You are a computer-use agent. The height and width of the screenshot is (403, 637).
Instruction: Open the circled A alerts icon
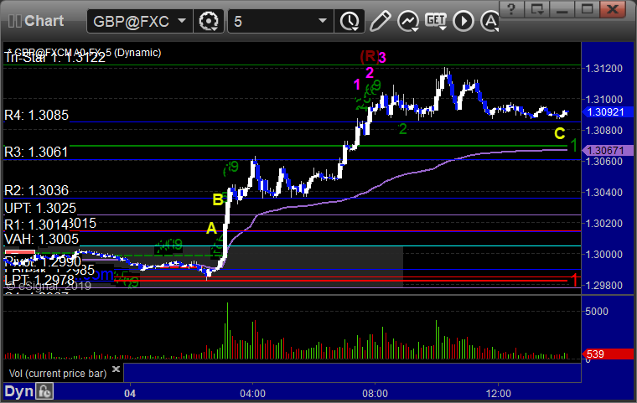pos(490,21)
